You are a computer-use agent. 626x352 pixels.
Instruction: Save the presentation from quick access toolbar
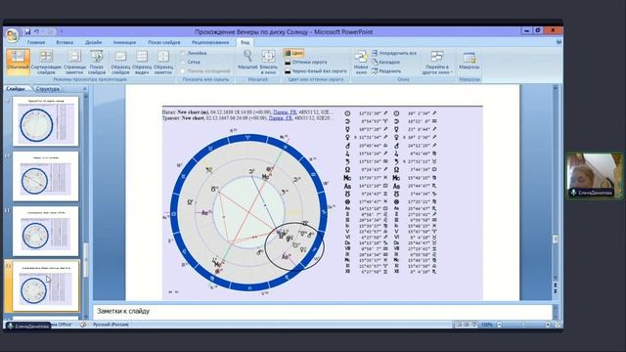tap(27, 31)
